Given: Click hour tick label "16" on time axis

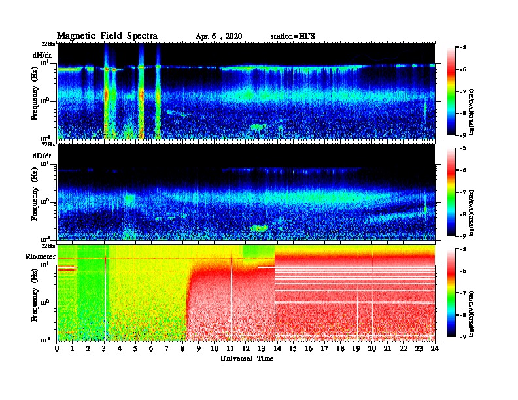Looking at the screenshot, I should tap(309, 348).
